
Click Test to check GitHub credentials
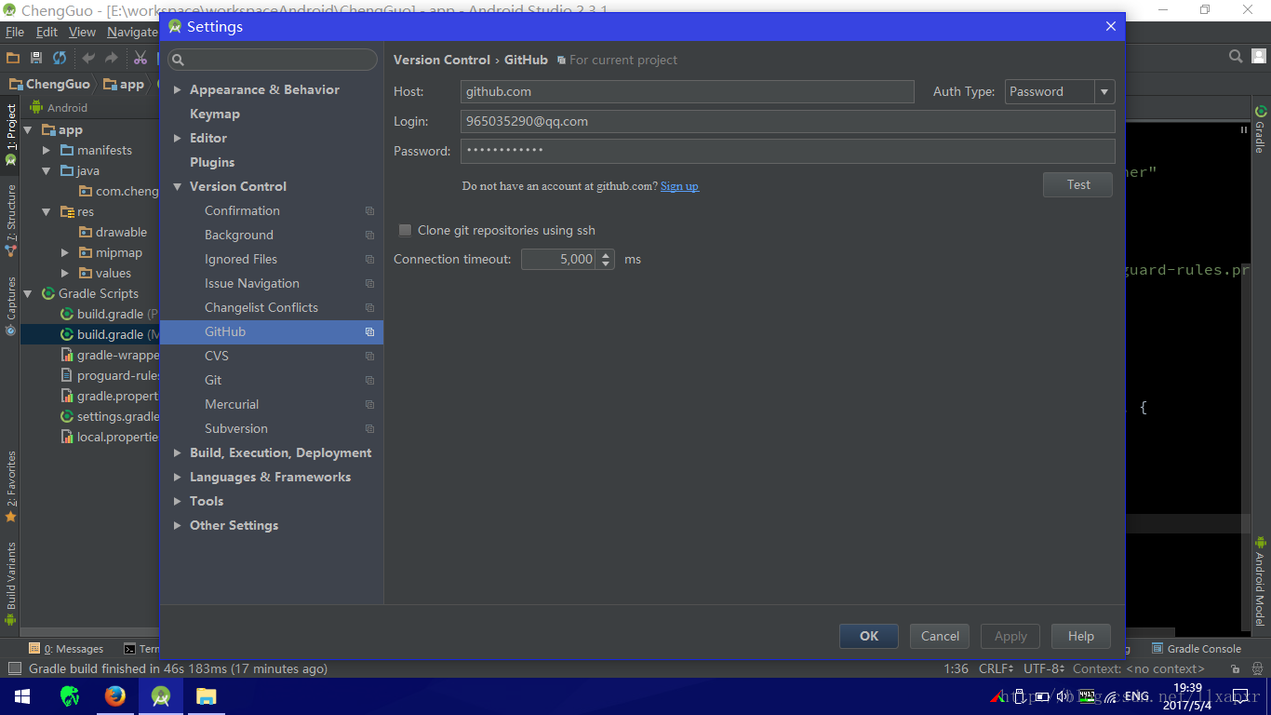(x=1077, y=184)
